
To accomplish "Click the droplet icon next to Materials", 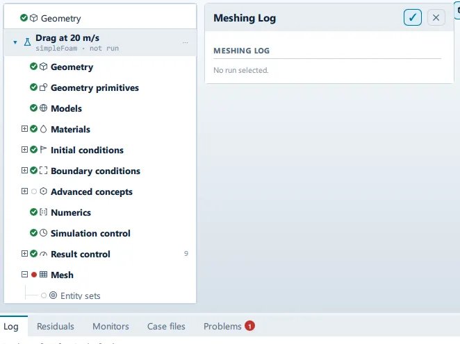I will [x=43, y=129].
